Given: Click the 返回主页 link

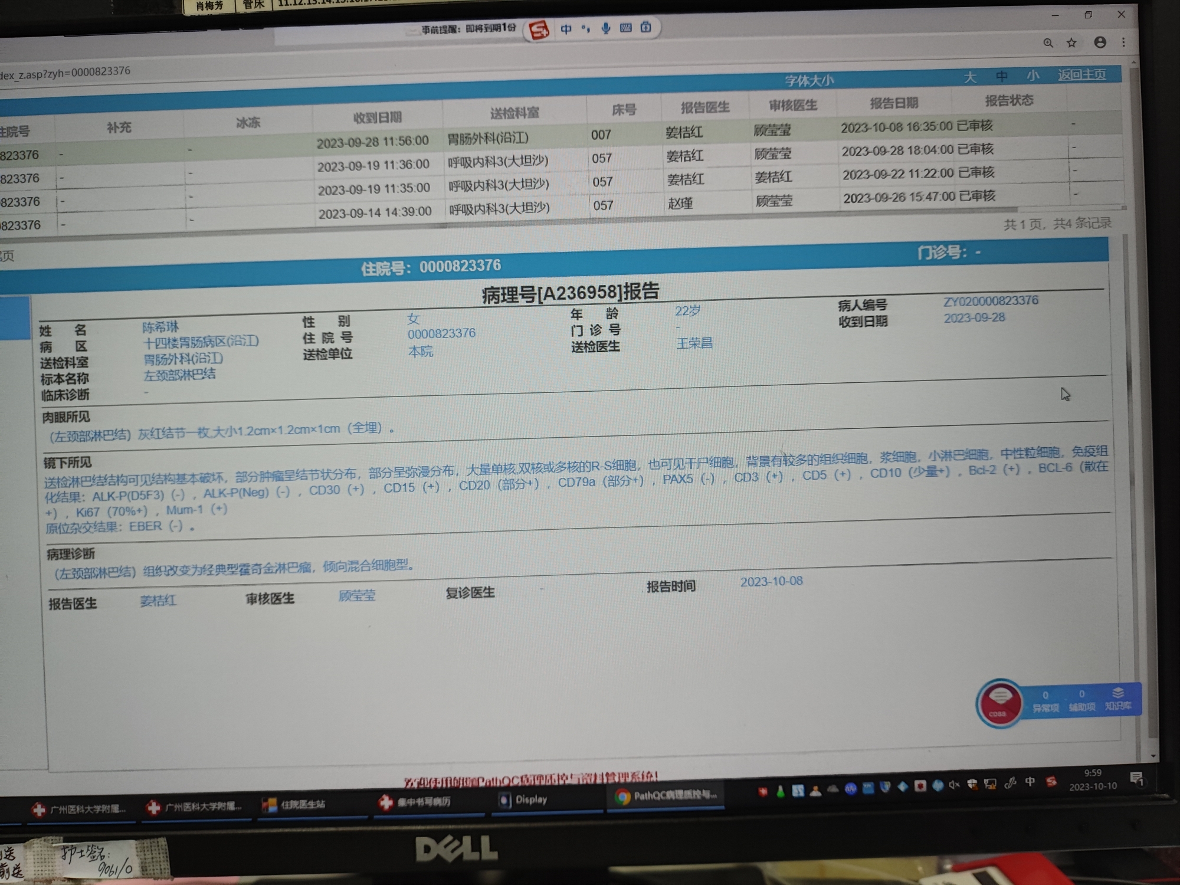Looking at the screenshot, I should tap(1081, 75).
